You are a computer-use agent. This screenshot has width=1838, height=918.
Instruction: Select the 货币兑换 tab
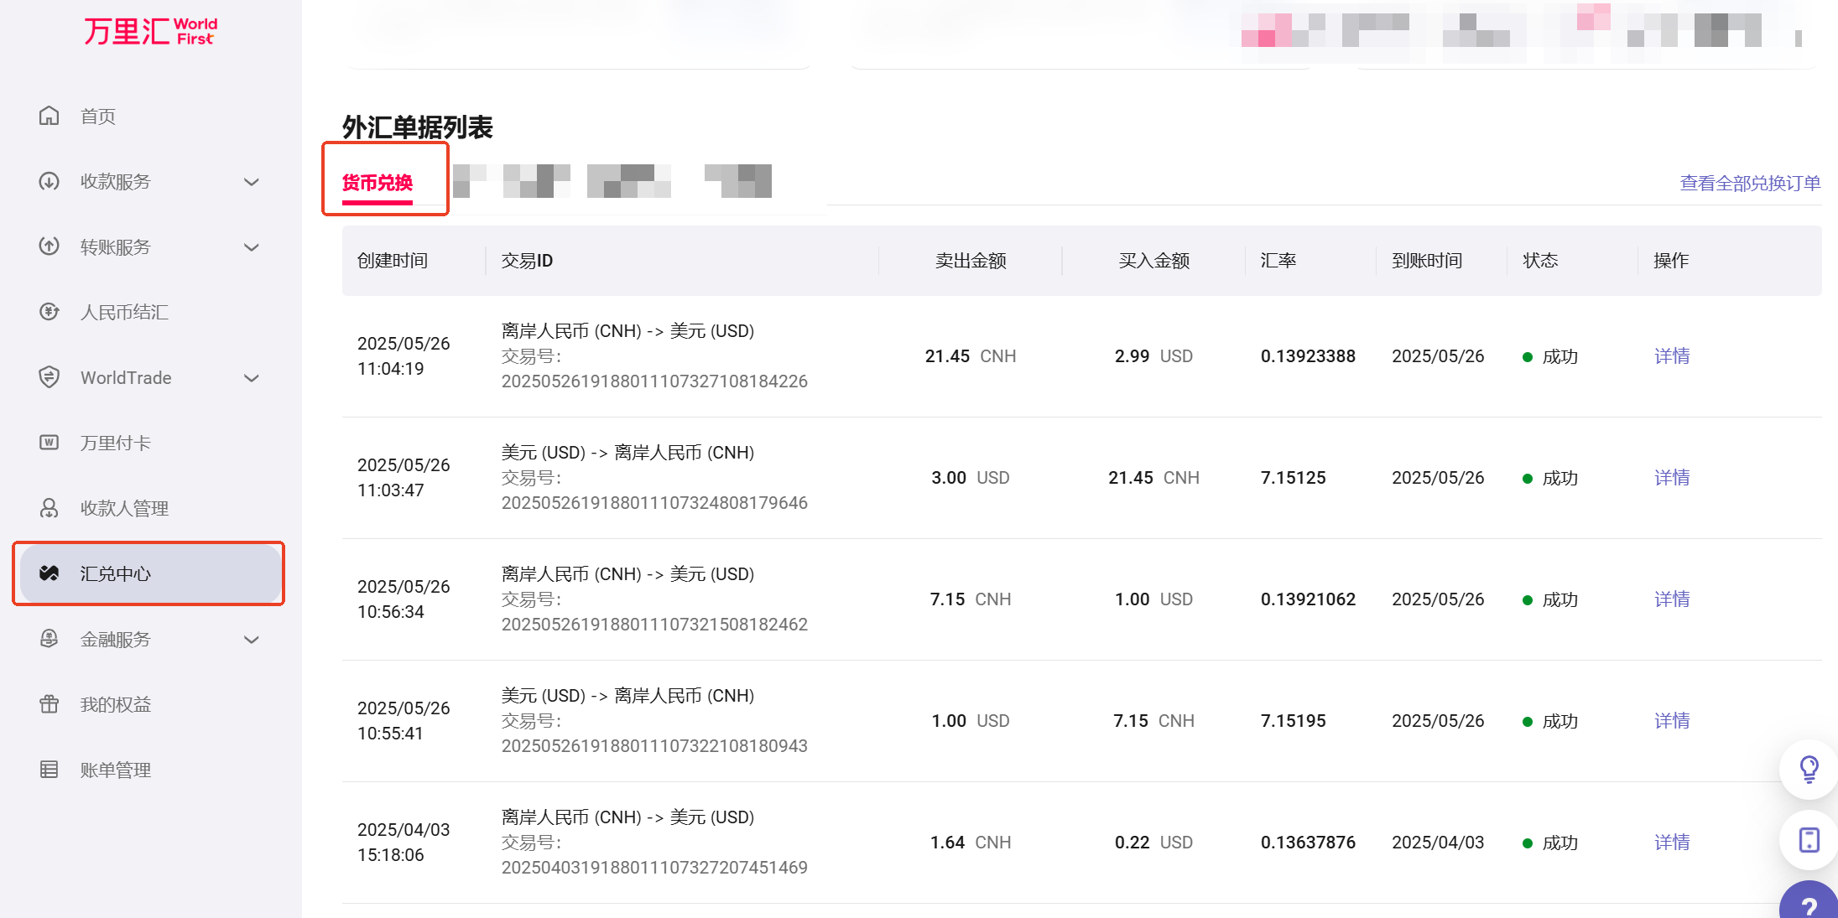pyautogui.click(x=377, y=183)
